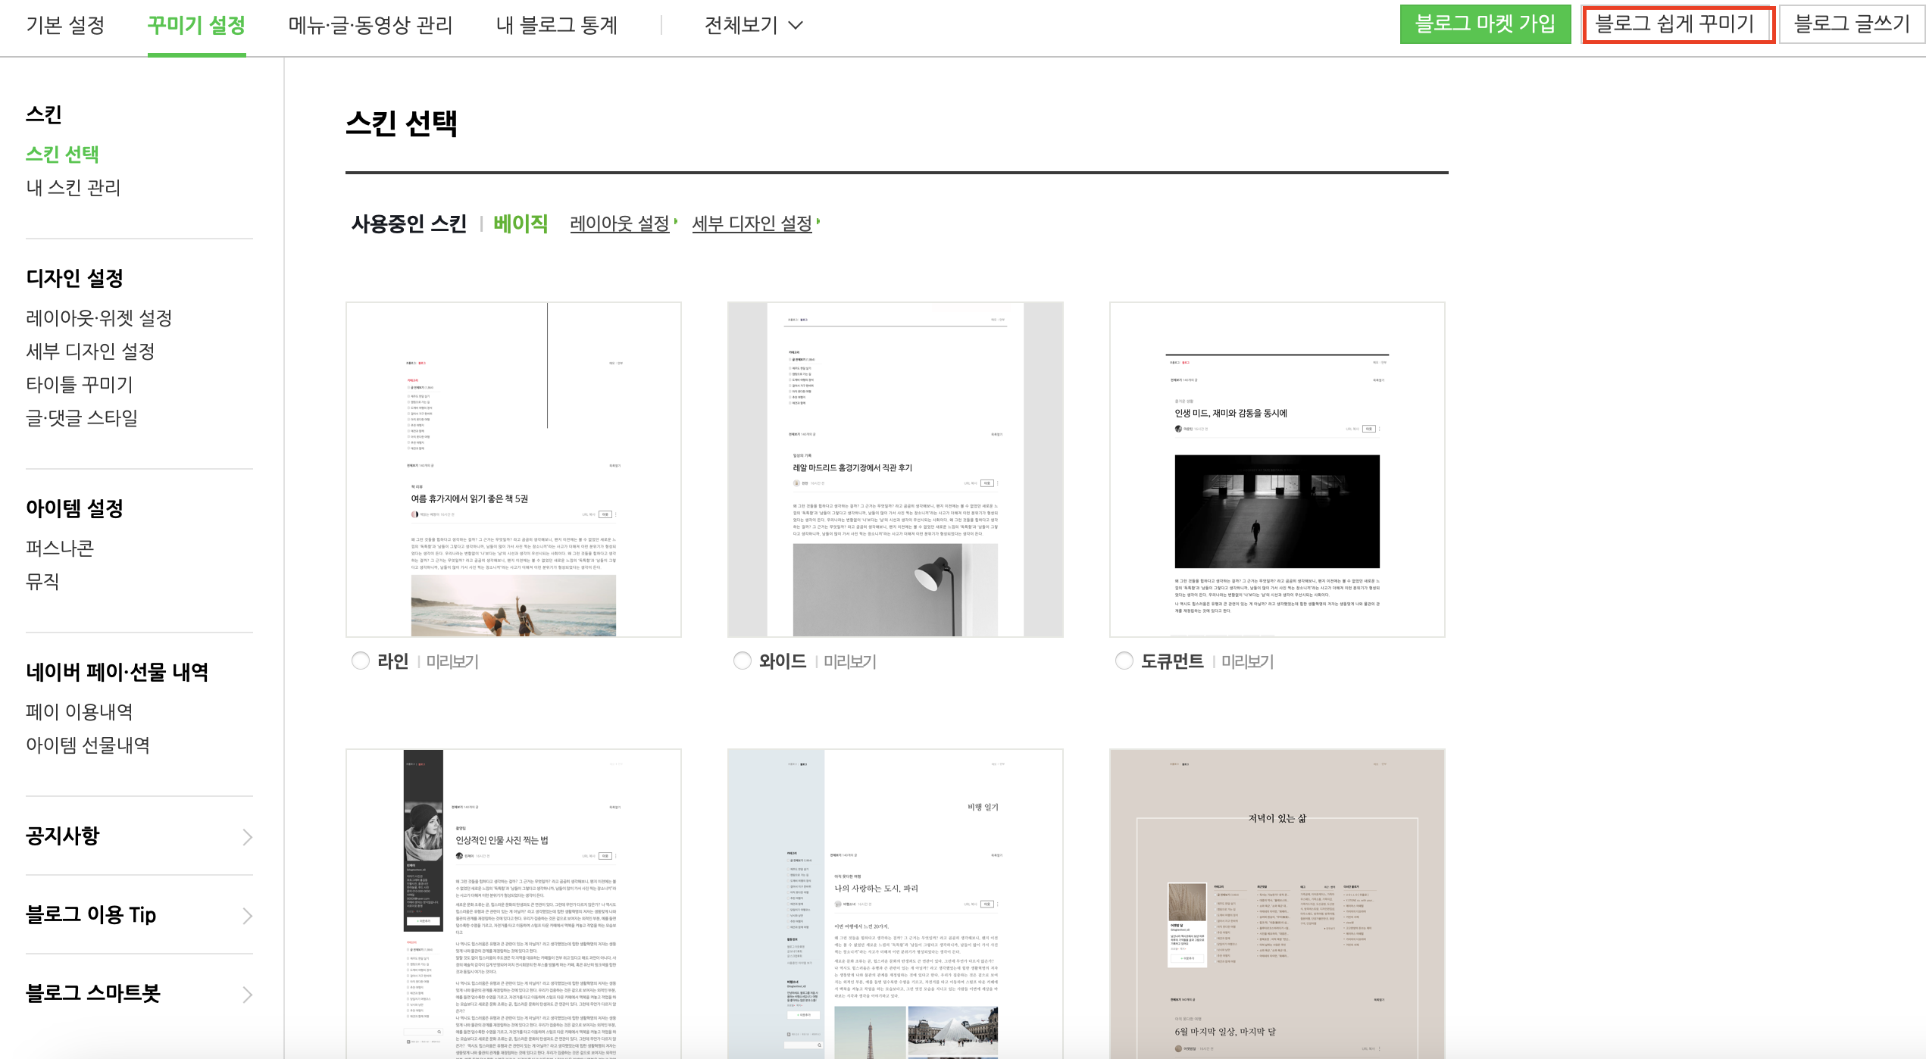Preview the 라인 skin via 미리보기
The height and width of the screenshot is (1059, 1926).
tap(452, 661)
